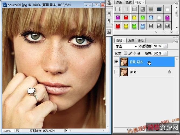Click the clear style icon in 样式 panel

pyautogui.click(x=156, y=32)
